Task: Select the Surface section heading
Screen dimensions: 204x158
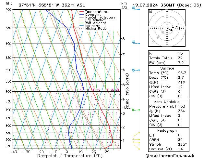Action: [167, 68]
